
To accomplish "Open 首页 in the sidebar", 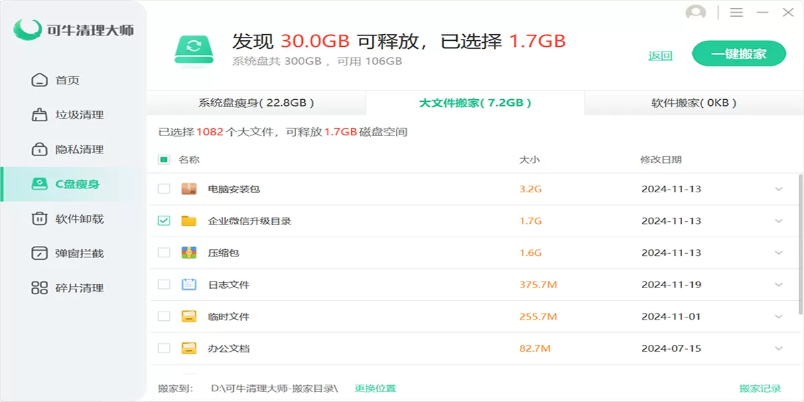I will [74, 80].
